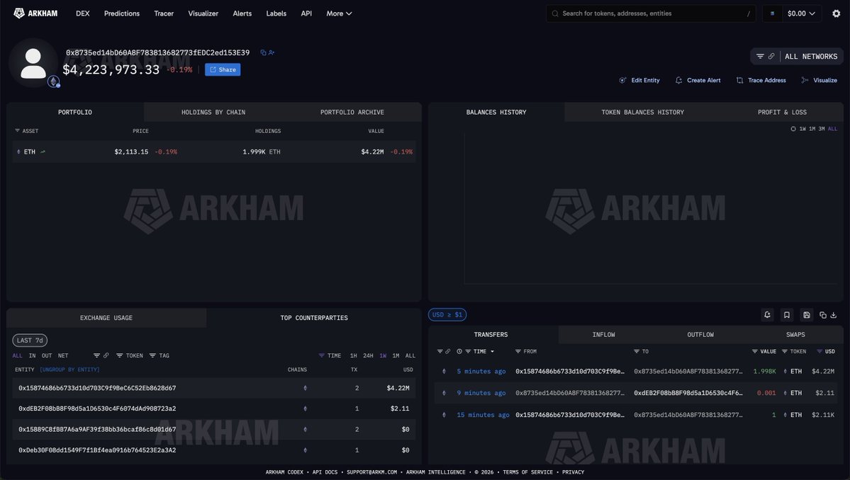Click the bookmark icon above transfers

pyautogui.click(x=787, y=314)
